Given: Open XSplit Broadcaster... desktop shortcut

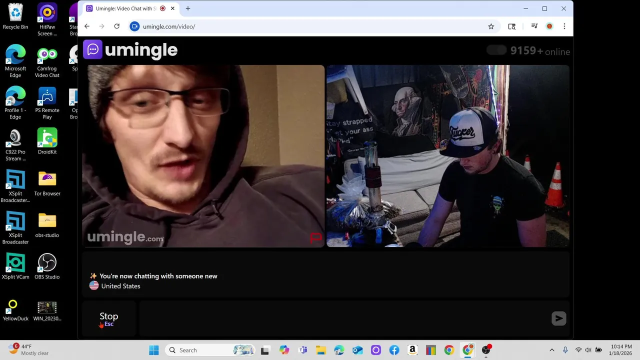Looking at the screenshot, I should pyautogui.click(x=15, y=186).
